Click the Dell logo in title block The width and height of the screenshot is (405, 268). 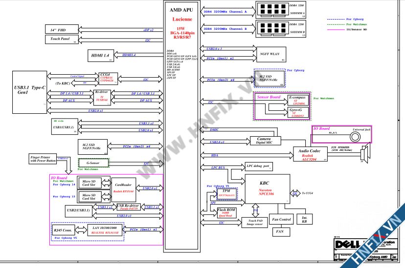347,244
